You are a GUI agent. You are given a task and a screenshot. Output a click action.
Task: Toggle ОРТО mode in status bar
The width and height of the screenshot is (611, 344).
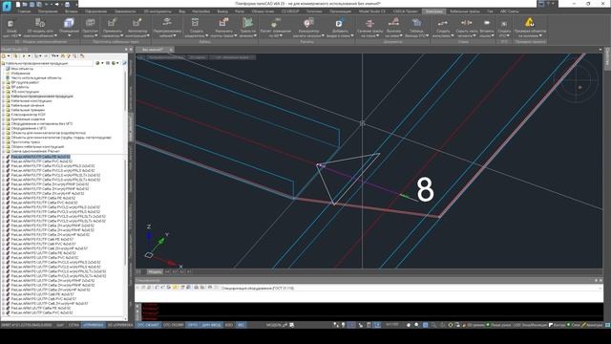tap(193, 325)
